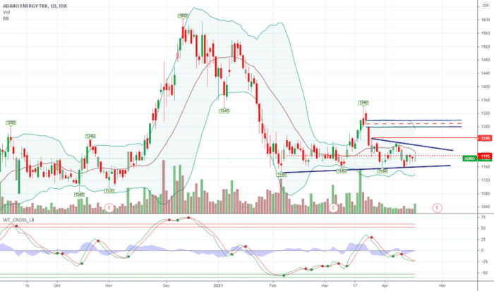Click the earnings E marker near Mar
Image resolution: width=494 pixels, height=291 pixels.
click(333, 208)
